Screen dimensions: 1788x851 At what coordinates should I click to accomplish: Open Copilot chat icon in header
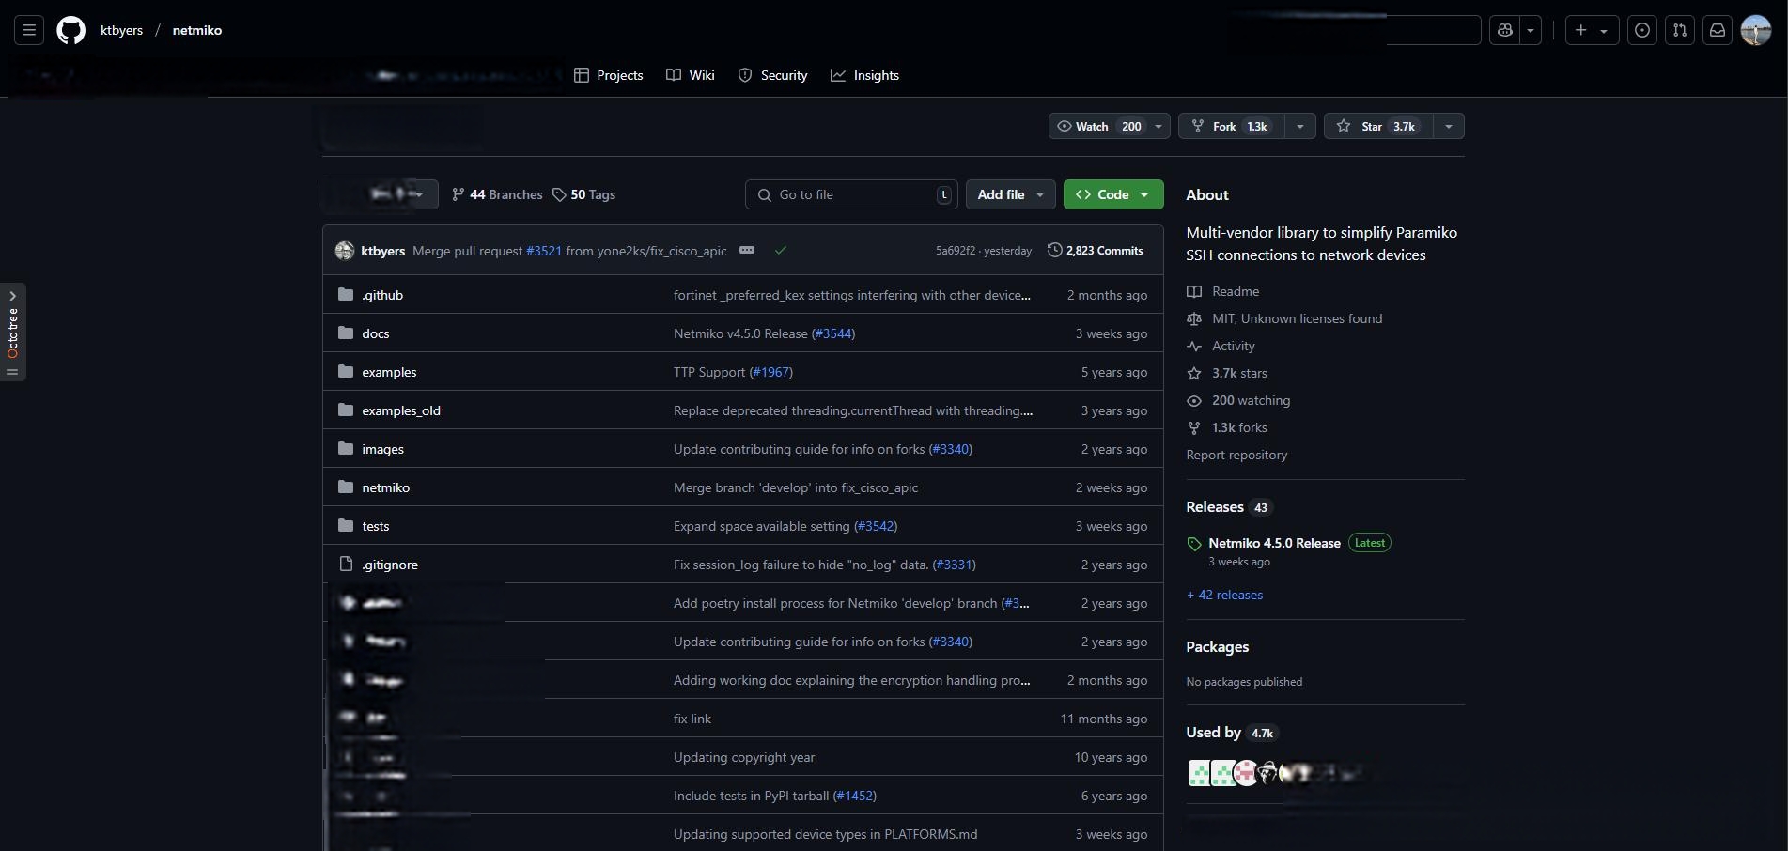[1505, 30]
